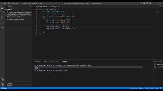Create a new terminal with plus icon
The height and width of the screenshot is (91, 163).
pos(154,61)
